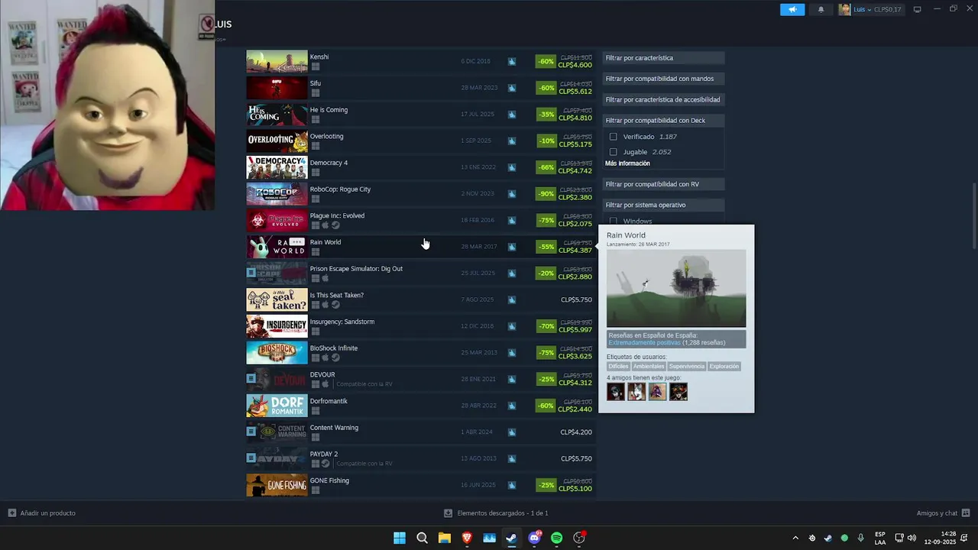Image resolution: width=978 pixels, height=550 pixels.
Task: Click the Exploración tag in Rain World popup
Action: click(x=724, y=367)
